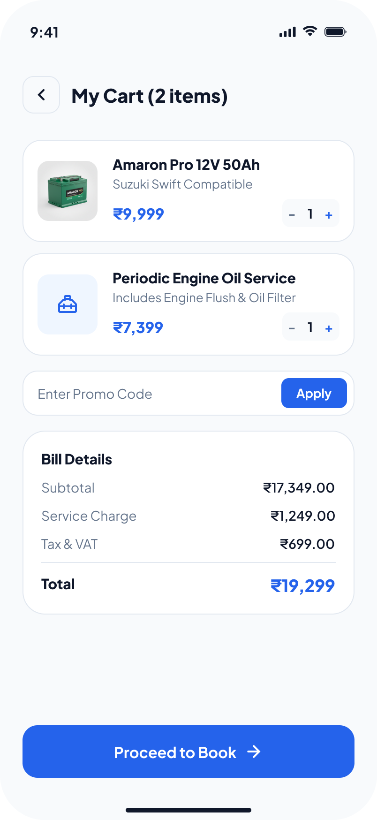Select the ₹19,299 total amount

point(302,585)
